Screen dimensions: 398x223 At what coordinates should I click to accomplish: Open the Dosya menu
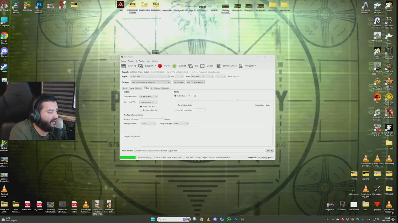pos(123,61)
